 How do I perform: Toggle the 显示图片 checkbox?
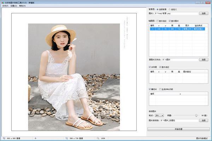[x=170, y=21]
